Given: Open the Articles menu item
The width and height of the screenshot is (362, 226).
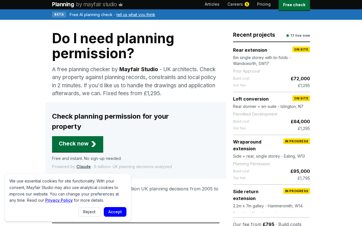Looking at the screenshot, I should [212, 4].
